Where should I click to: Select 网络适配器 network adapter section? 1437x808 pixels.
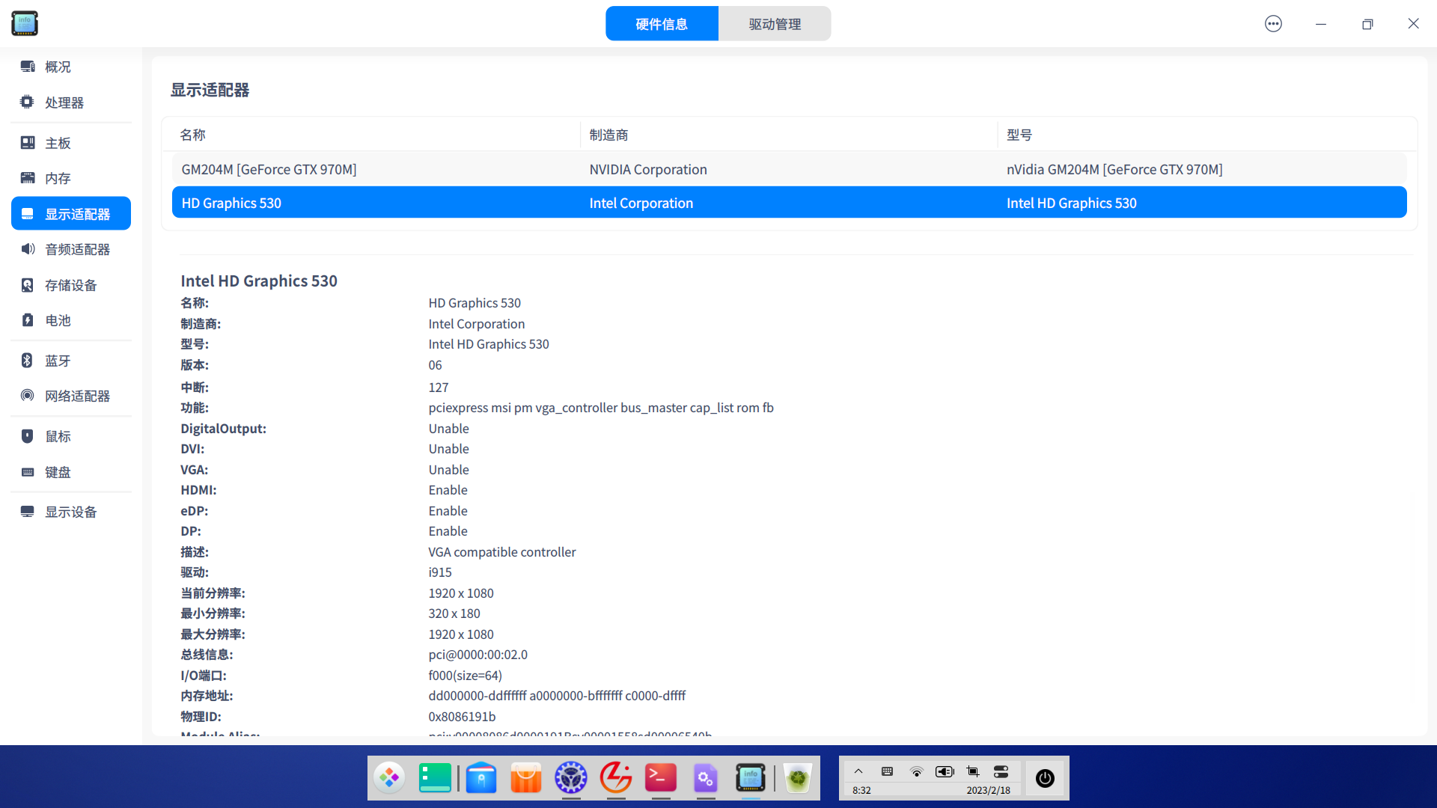pos(76,396)
